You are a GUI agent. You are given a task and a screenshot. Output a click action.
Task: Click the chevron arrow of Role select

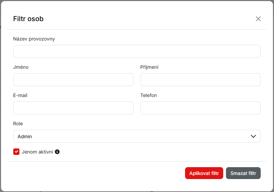253,136
